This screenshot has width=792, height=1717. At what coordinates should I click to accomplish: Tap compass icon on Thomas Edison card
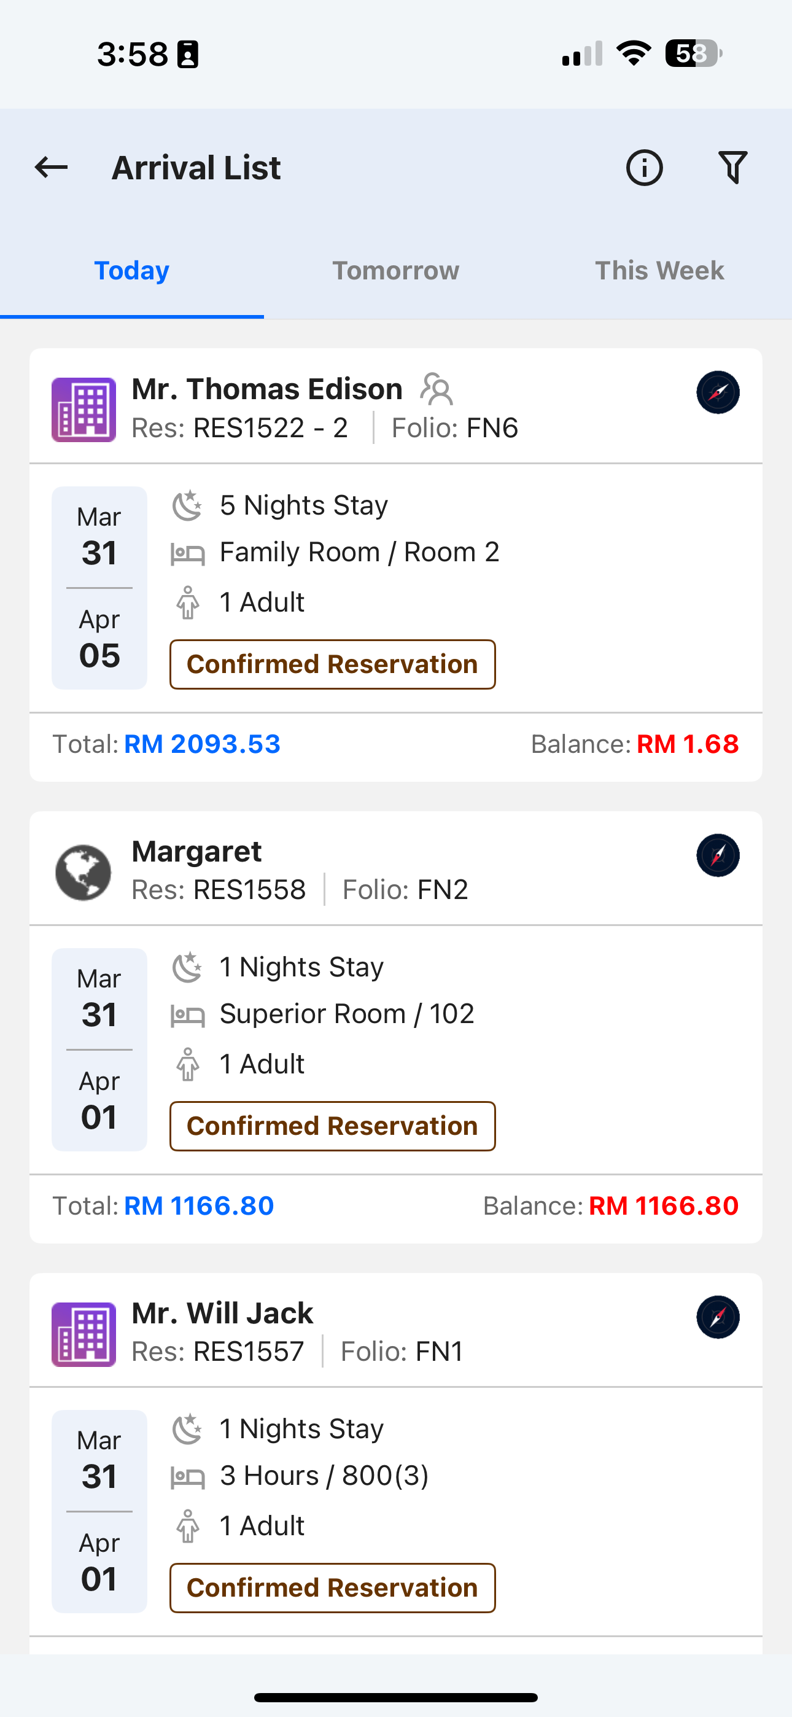(x=718, y=392)
